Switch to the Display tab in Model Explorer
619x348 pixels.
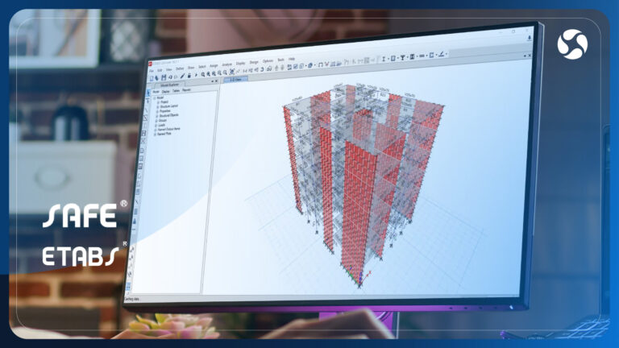click(165, 92)
